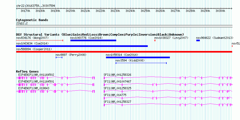Click the SFI1|NM_001258326 gene label

pyautogui.click(x=117, y=75)
